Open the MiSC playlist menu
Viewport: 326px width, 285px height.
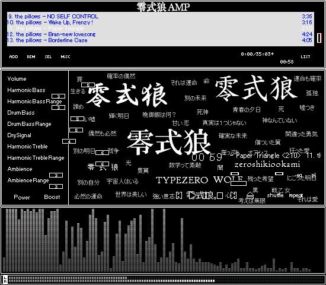point(65,56)
